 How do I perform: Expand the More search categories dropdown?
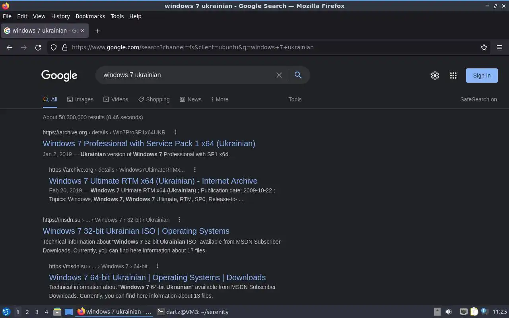point(220,99)
